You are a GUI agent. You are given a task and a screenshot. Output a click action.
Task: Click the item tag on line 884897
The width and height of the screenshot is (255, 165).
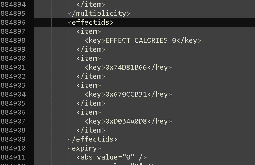(x=89, y=31)
